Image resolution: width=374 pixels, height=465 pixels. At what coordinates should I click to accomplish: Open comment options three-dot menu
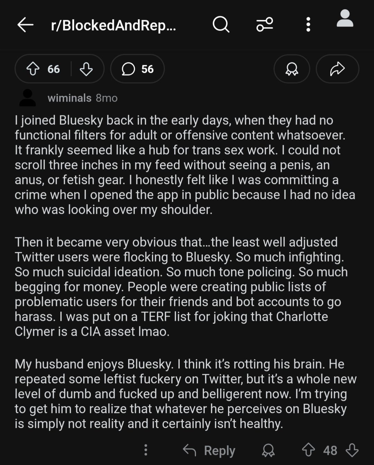pyautogui.click(x=146, y=450)
